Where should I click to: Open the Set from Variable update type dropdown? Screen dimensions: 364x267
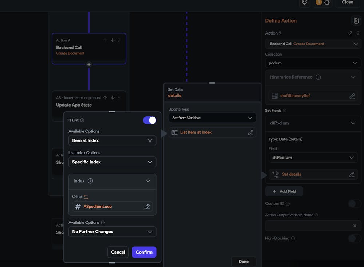coord(212,118)
